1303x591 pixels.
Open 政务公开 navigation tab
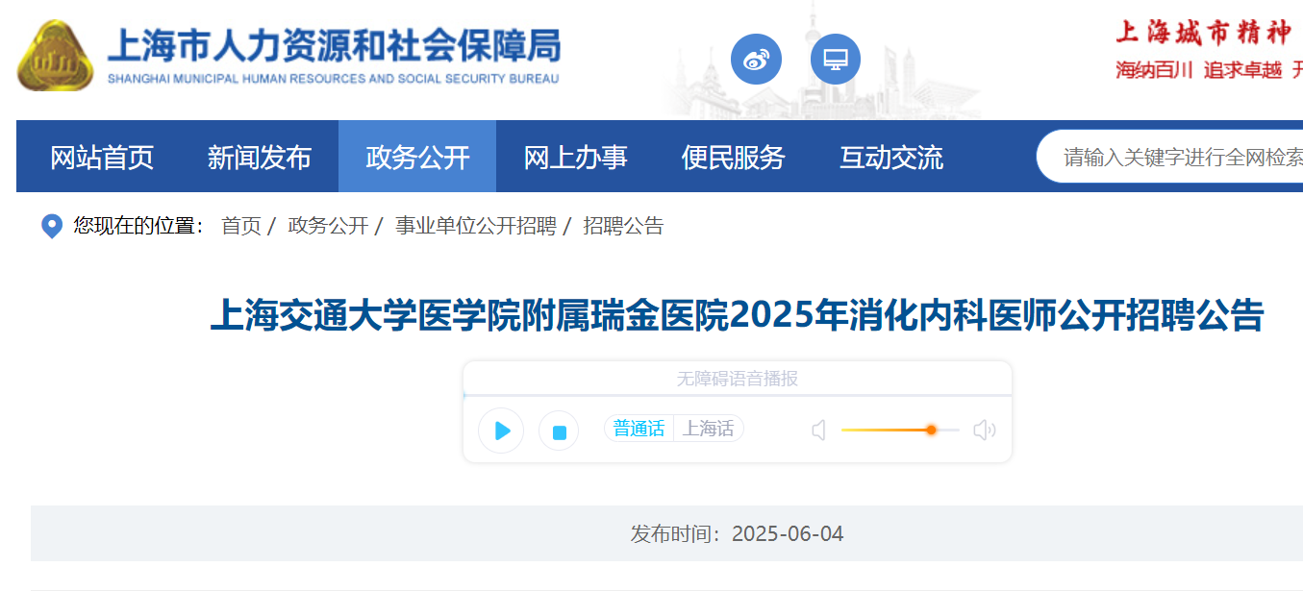pos(417,157)
